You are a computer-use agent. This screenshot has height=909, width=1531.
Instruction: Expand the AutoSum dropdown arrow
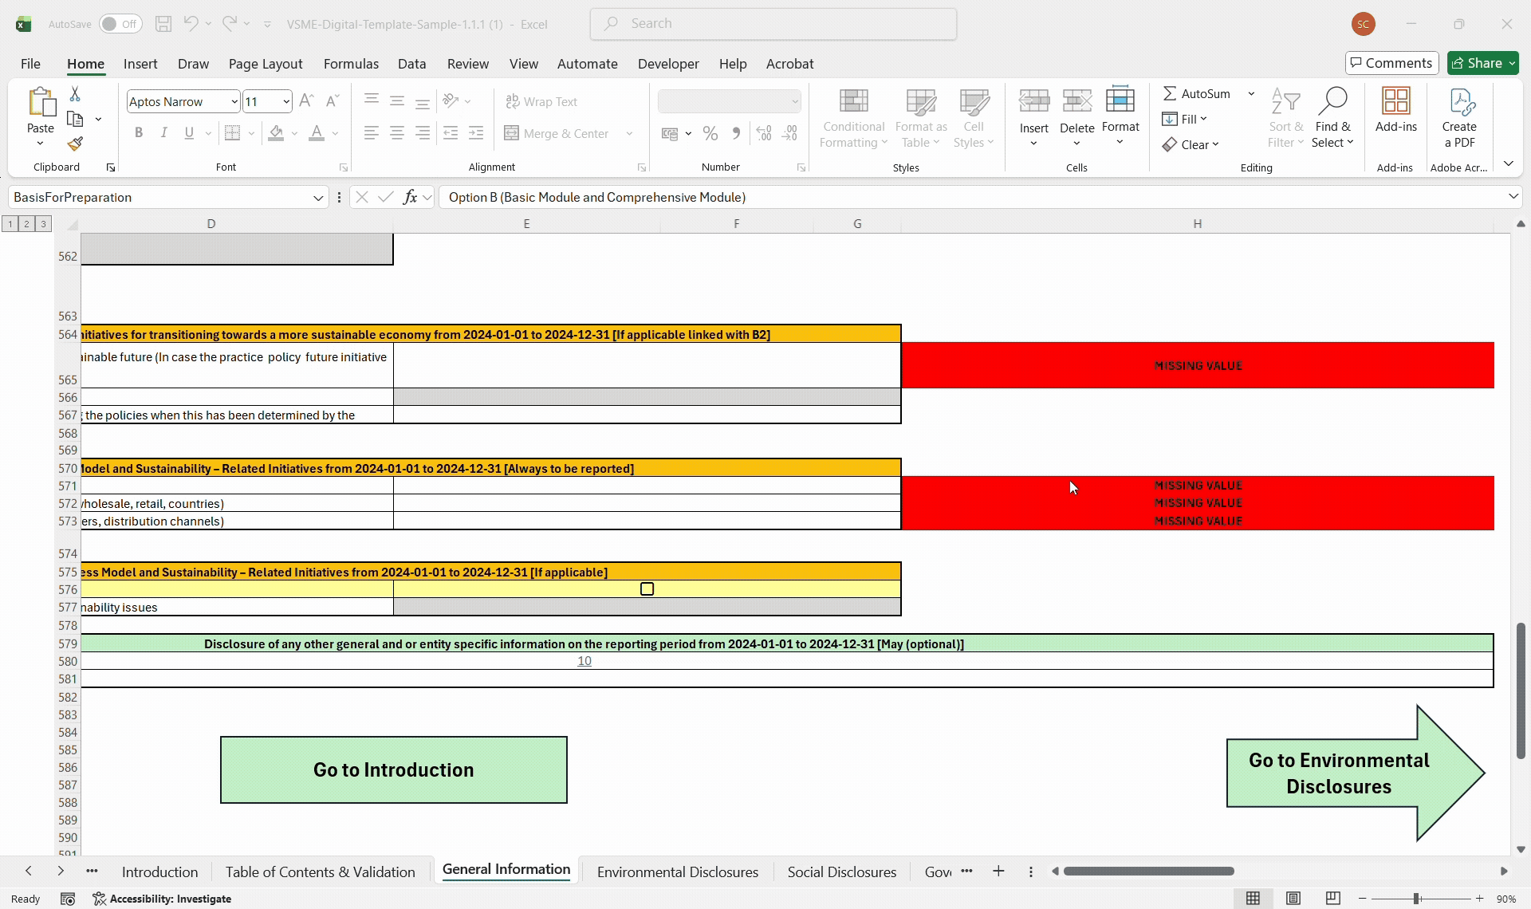tap(1251, 93)
